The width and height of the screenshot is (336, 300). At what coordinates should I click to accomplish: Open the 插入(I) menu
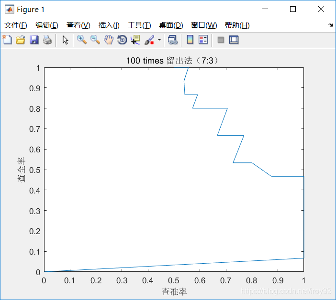[x=109, y=25]
